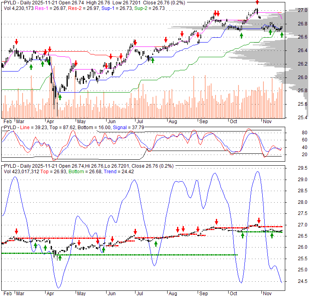
Task: Select the Sup-2 = 26.73 legend entry
Action: coord(149,8)
